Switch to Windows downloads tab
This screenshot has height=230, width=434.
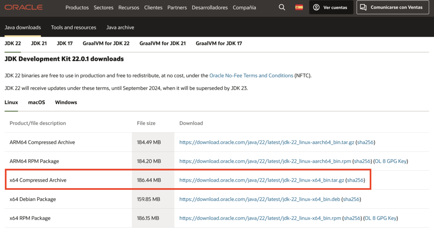[x=66, y=103]
